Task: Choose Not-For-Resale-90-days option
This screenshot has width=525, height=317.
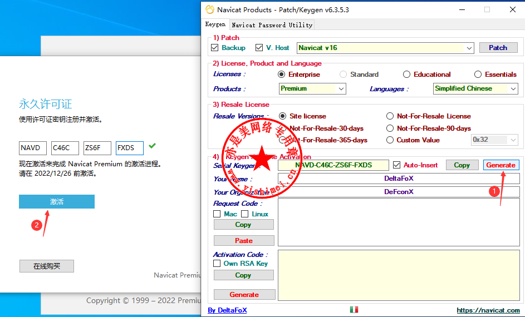Action: coord(390,128)
